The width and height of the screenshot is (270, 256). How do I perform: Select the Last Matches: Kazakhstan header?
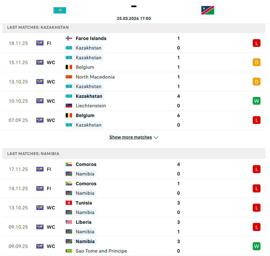(x=38, y=27)
